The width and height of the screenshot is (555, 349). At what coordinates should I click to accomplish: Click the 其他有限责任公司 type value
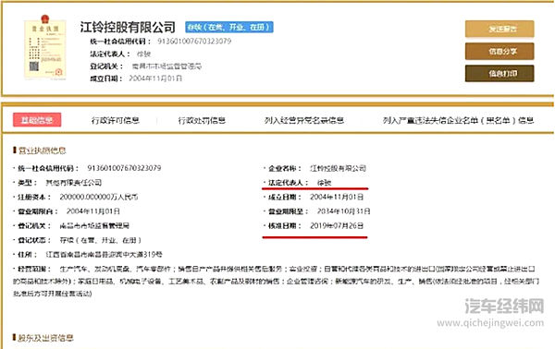click(x=74, y=183)
